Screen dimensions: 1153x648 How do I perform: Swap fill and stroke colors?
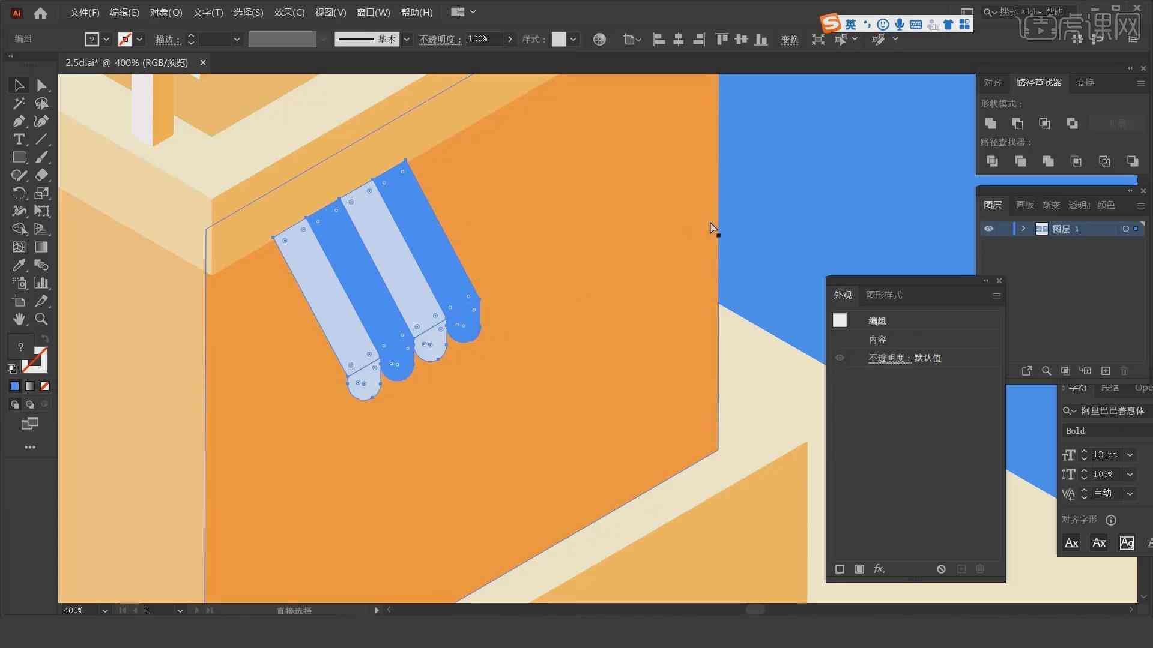(44, 339)
